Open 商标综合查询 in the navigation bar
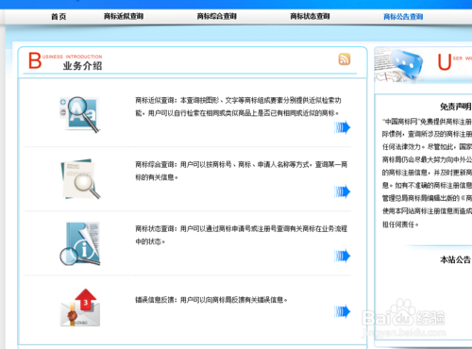This screenshot has width=472, height=349. (x=217, y=16)
